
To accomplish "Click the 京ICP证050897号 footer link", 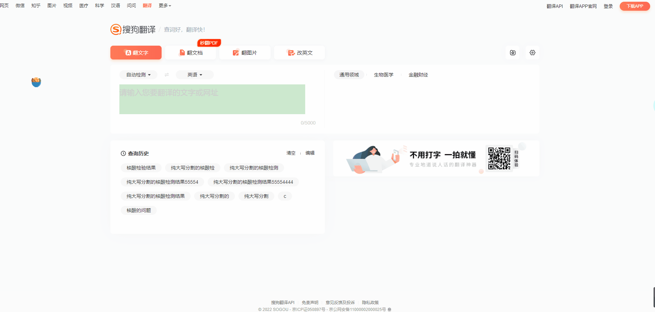I will pyautogui.click(x=309, y=310).
